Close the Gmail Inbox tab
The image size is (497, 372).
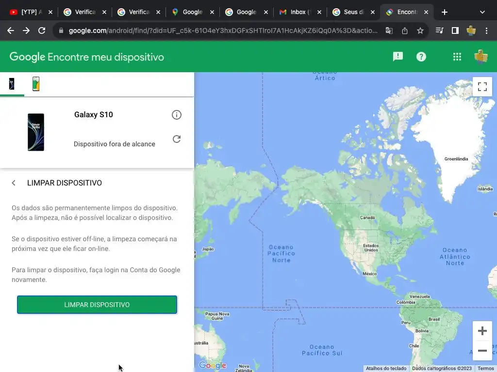coord(319,12)
